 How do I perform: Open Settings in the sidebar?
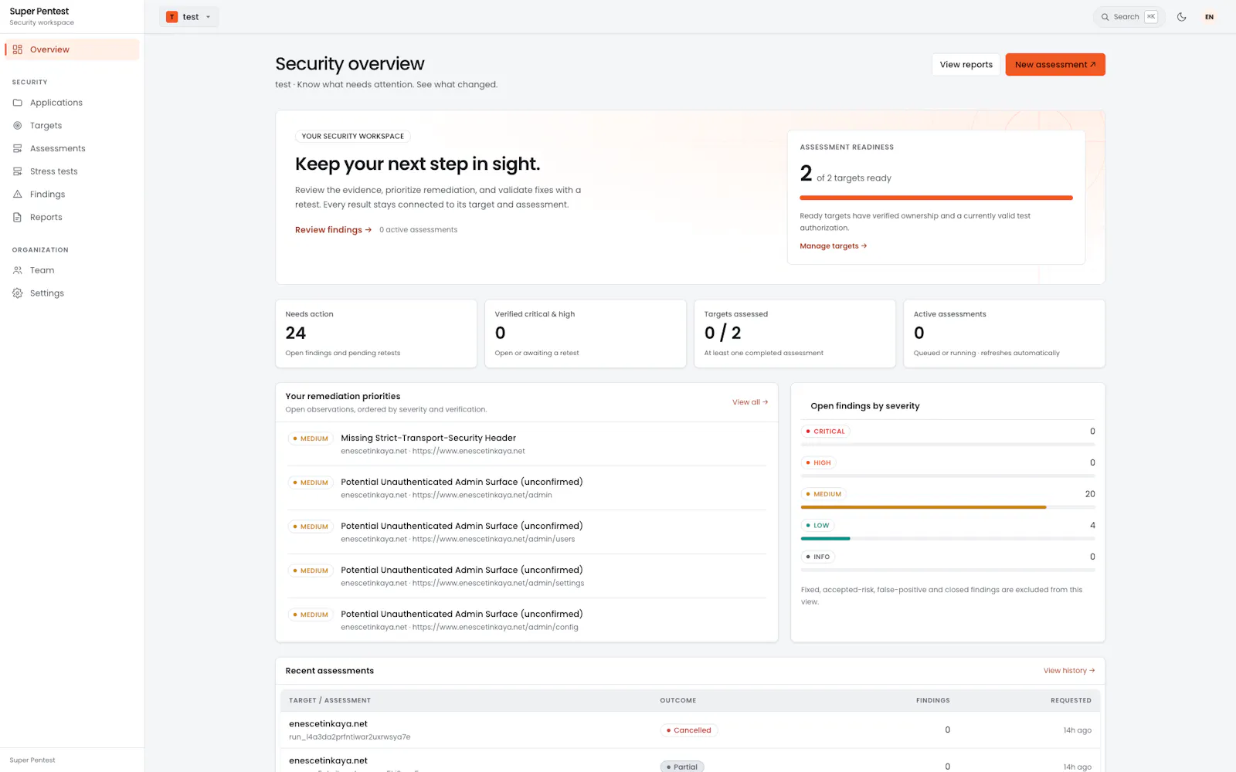coord(72,293)
